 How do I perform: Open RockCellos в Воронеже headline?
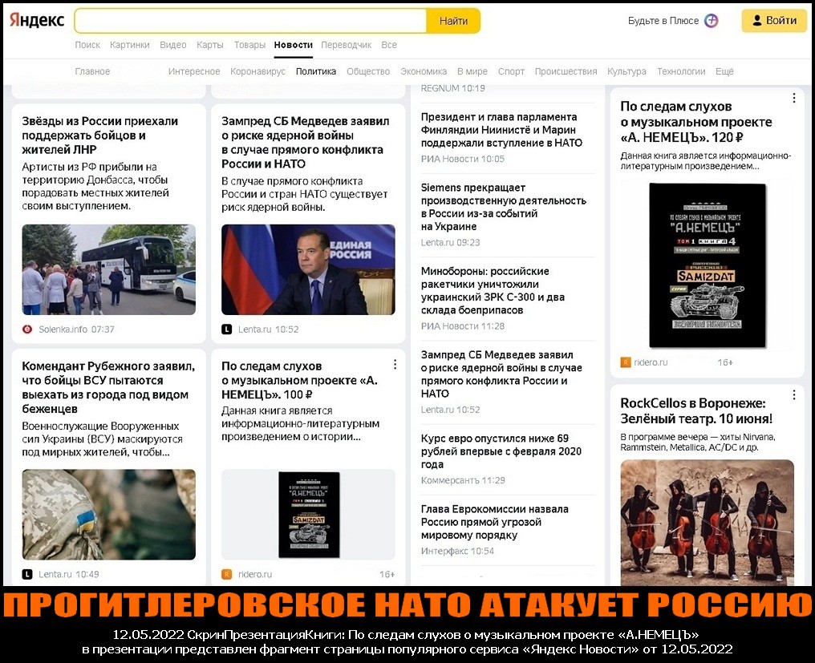[x=696, y=410]
